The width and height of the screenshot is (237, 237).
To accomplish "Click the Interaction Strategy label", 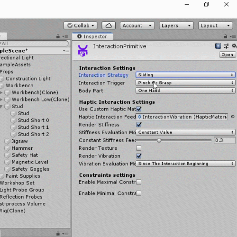I will pos(104,75).
